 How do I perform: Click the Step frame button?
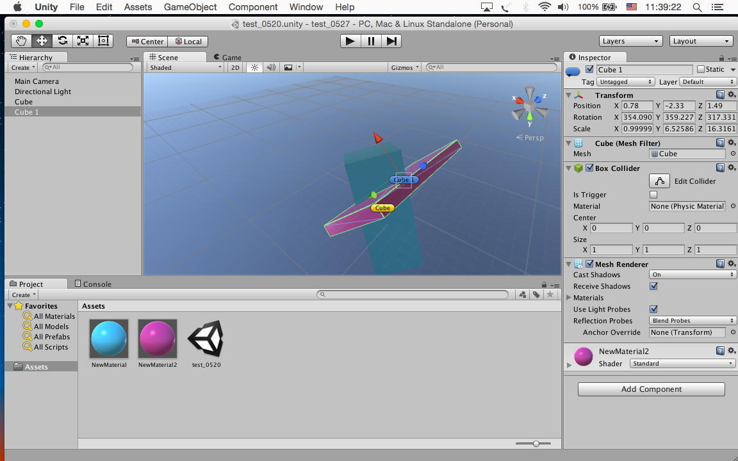tap(391, 41)
